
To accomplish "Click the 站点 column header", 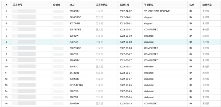I will point(192,5).
